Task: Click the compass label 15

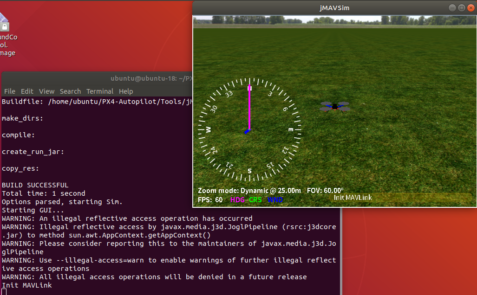Action: pyautogui.click(x=270, y=165)
